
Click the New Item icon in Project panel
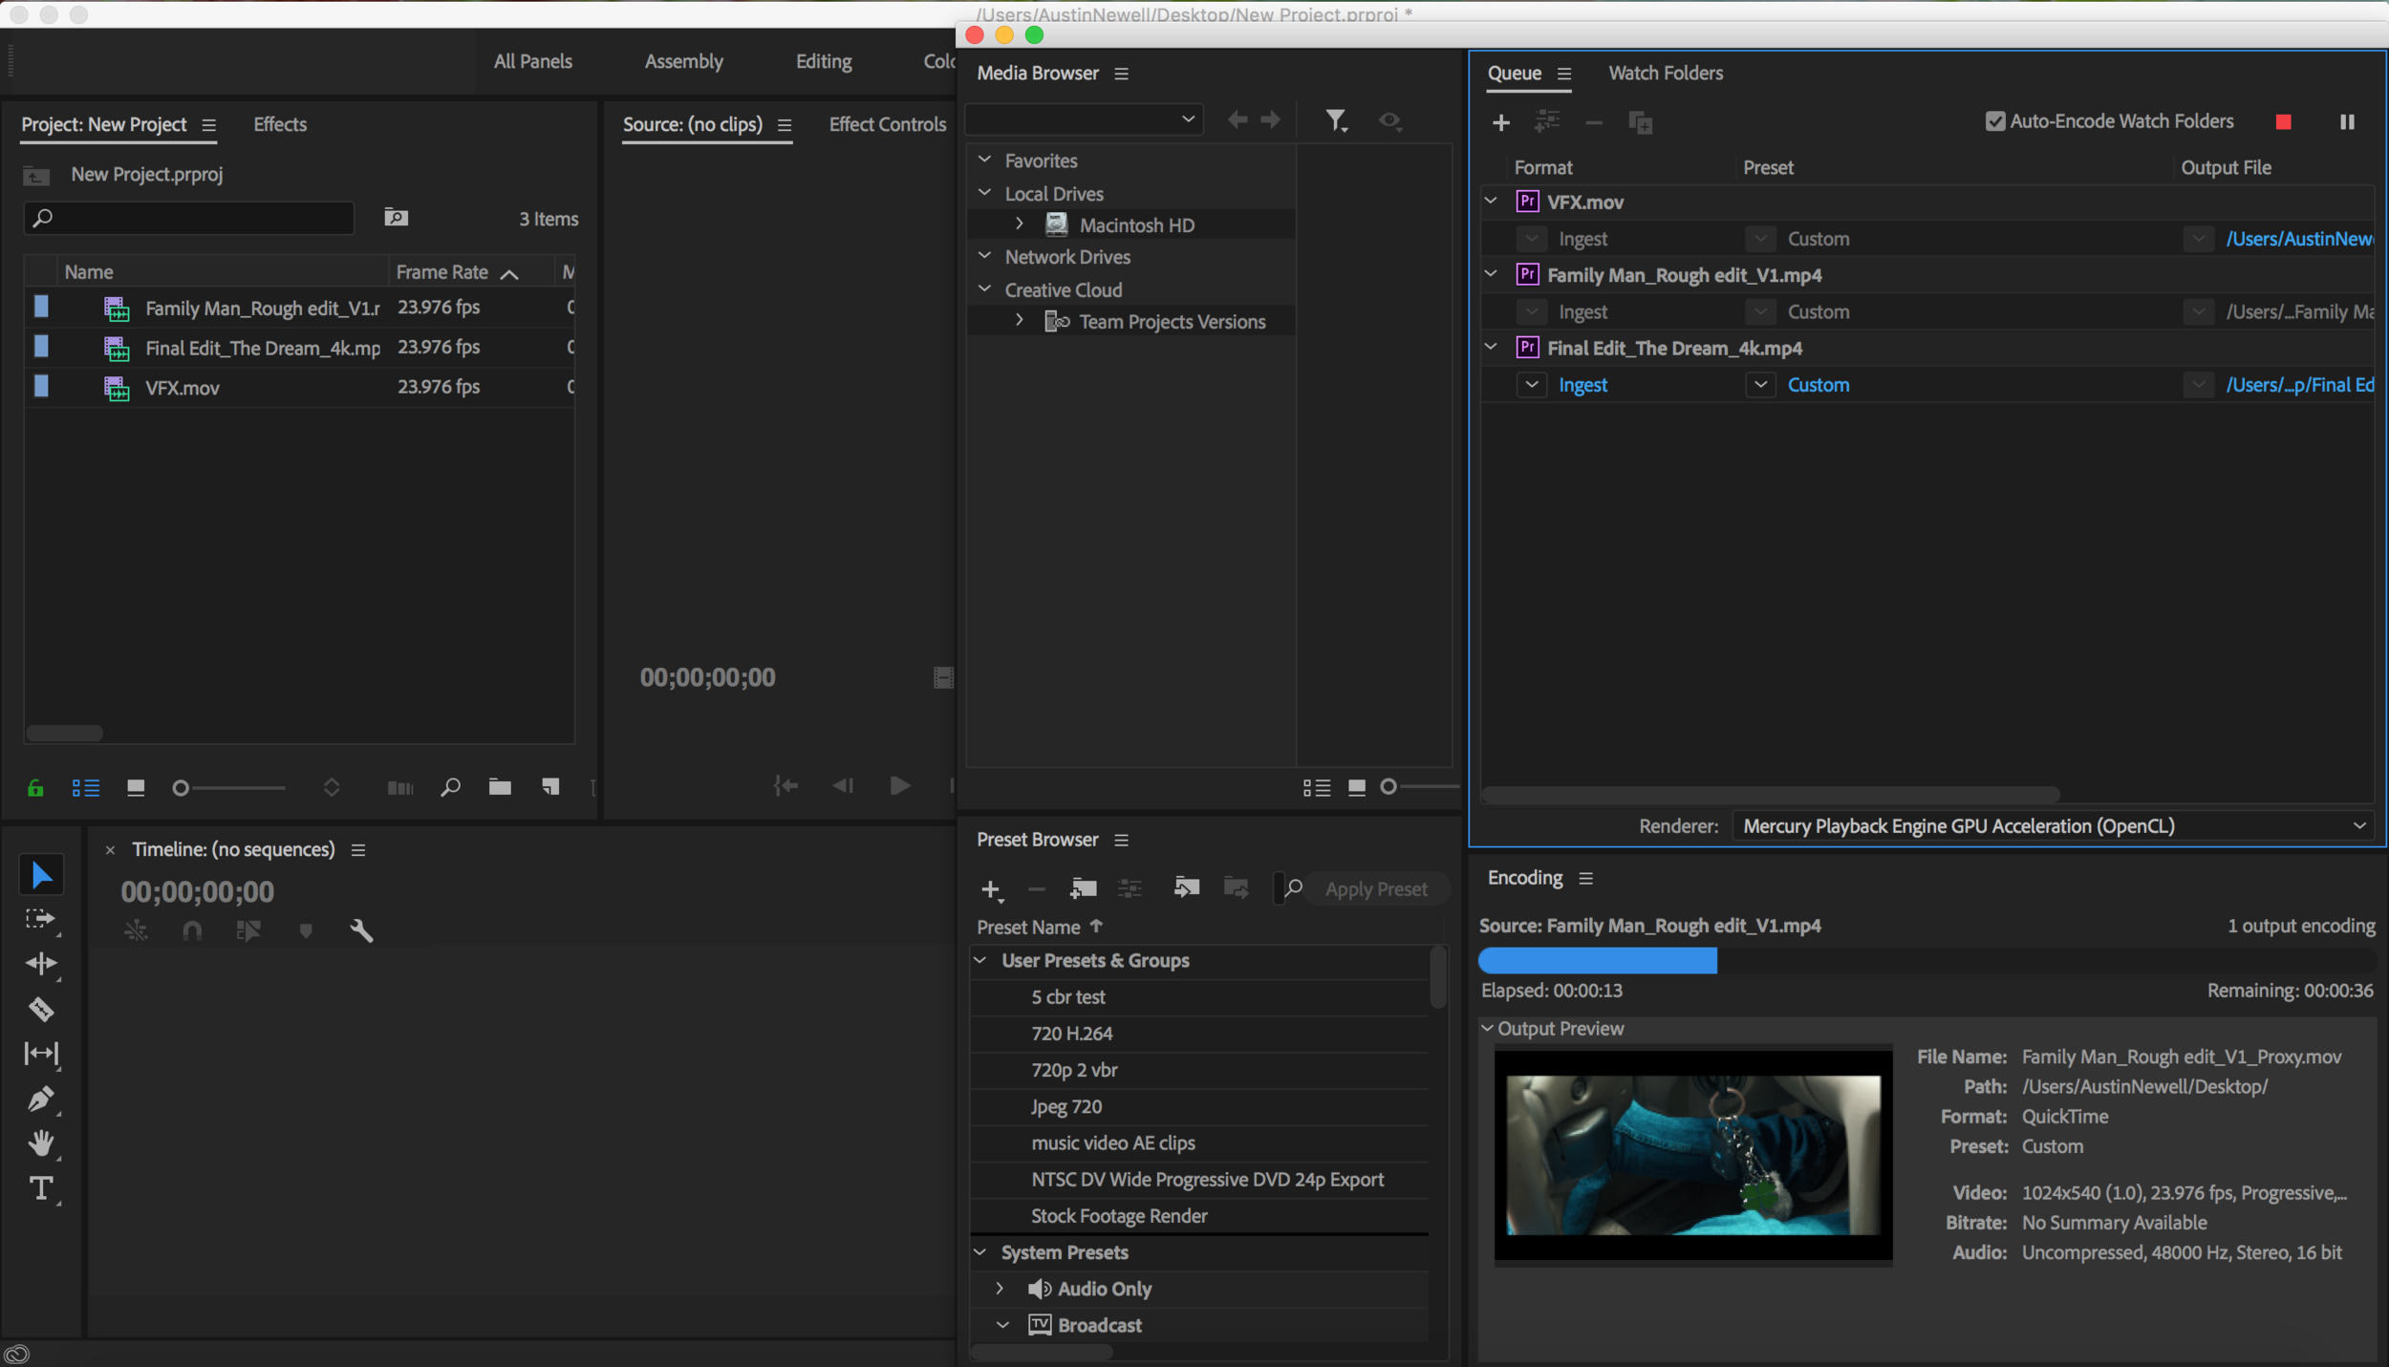[550, 787]
